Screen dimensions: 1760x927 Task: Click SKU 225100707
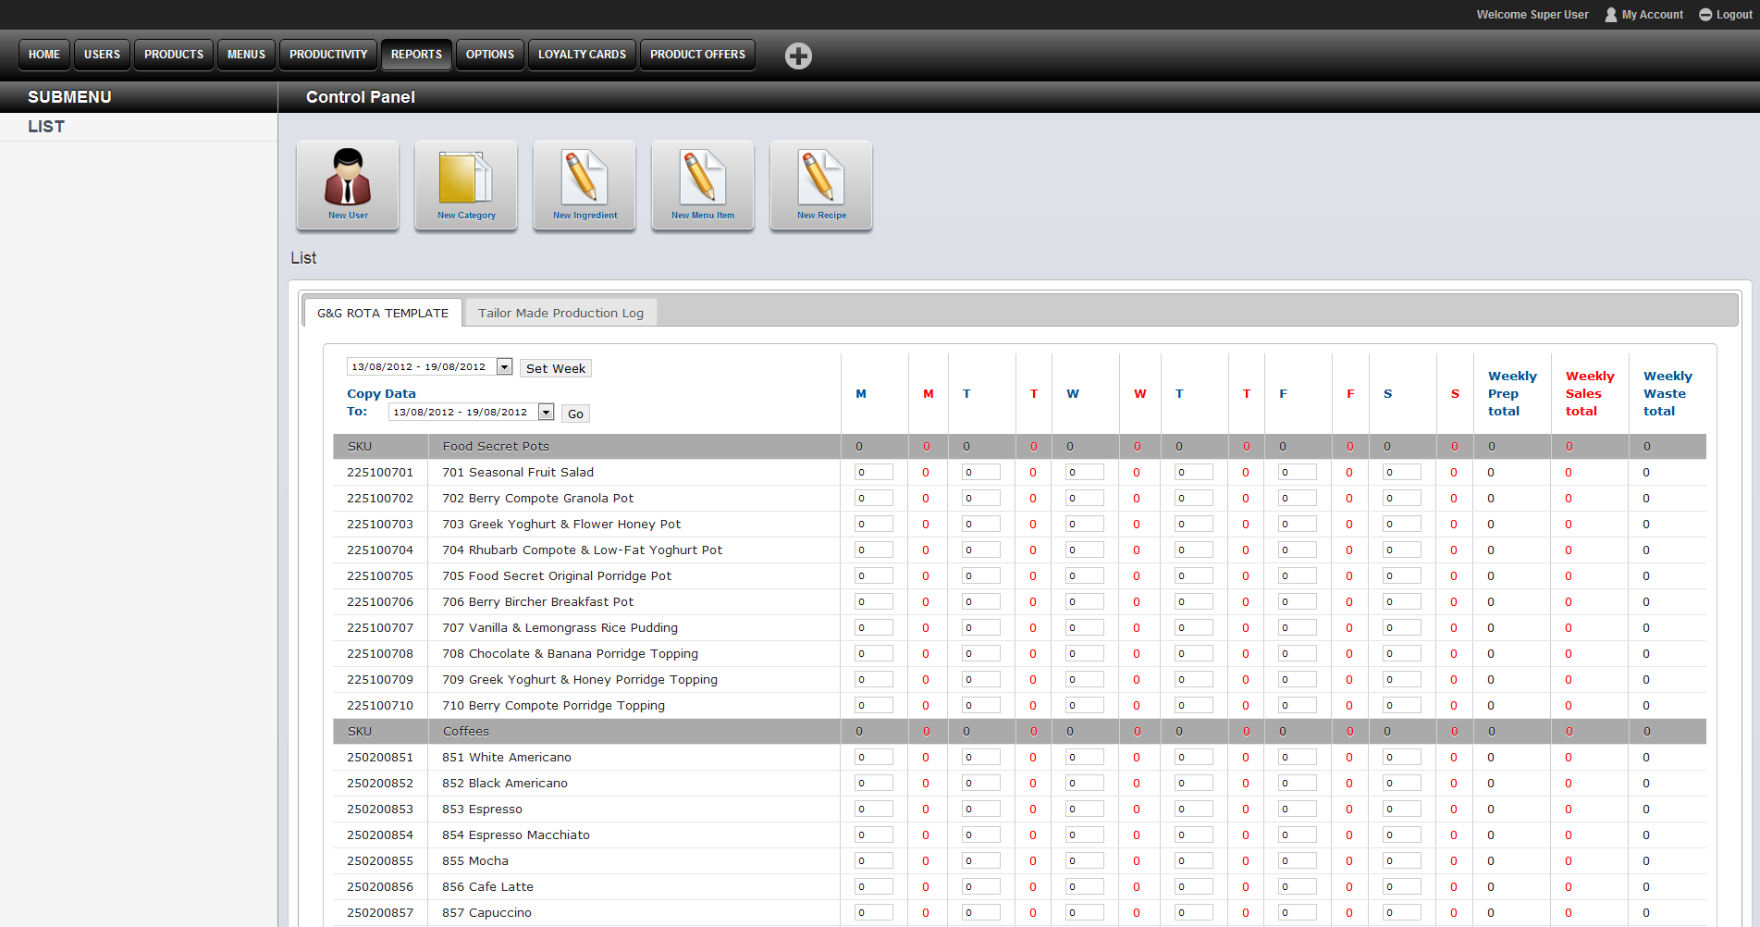(380, 627)
